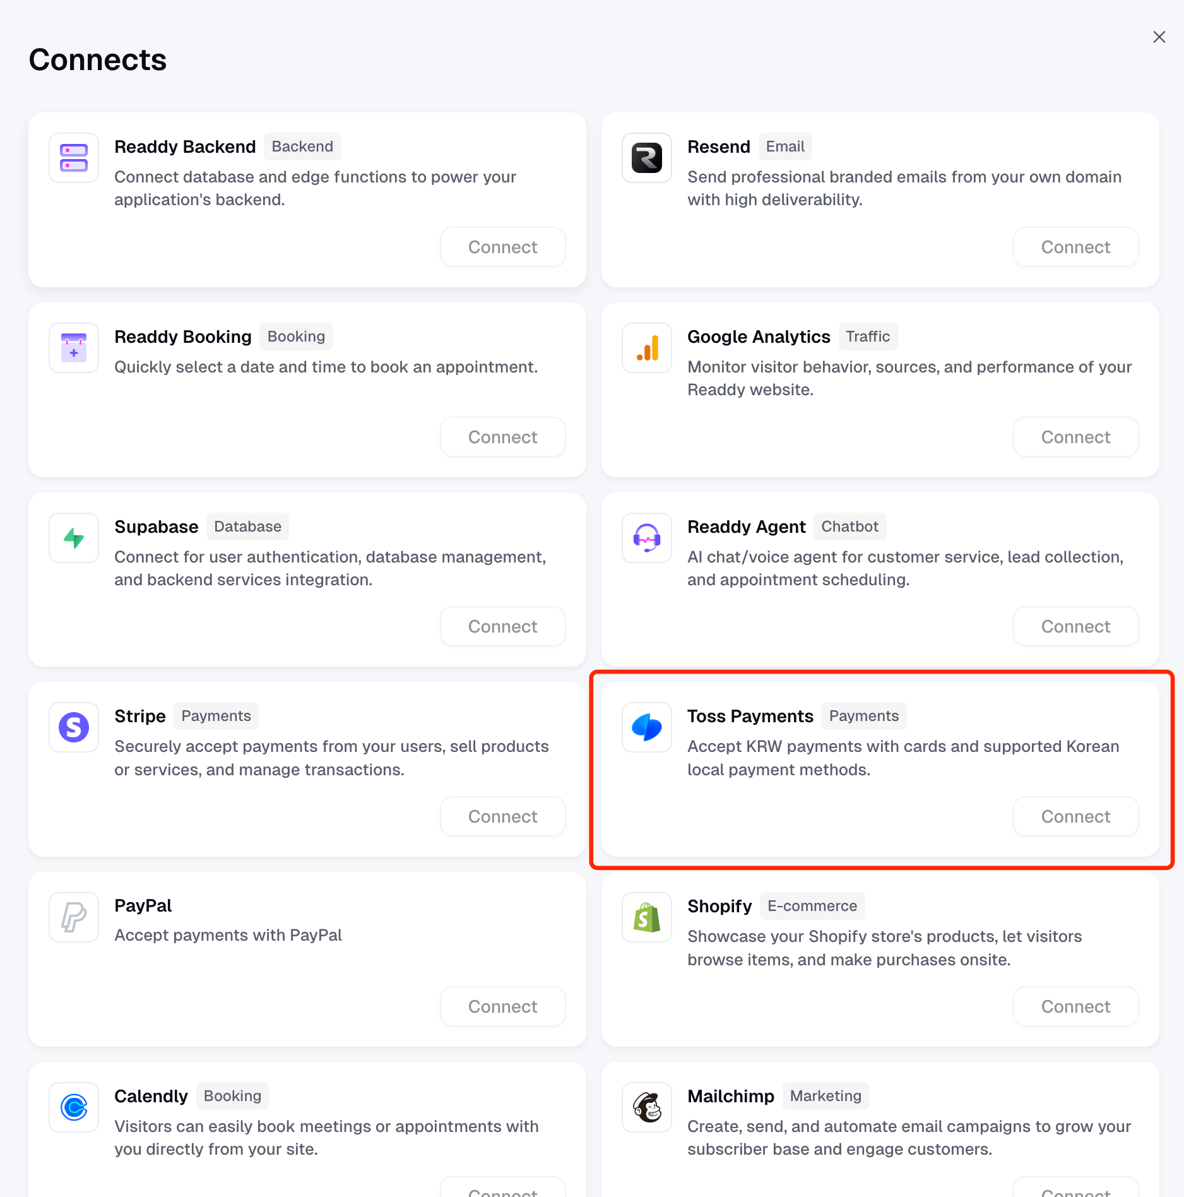
Task: Click the Google Analytics title
Action: coord(759,336)
